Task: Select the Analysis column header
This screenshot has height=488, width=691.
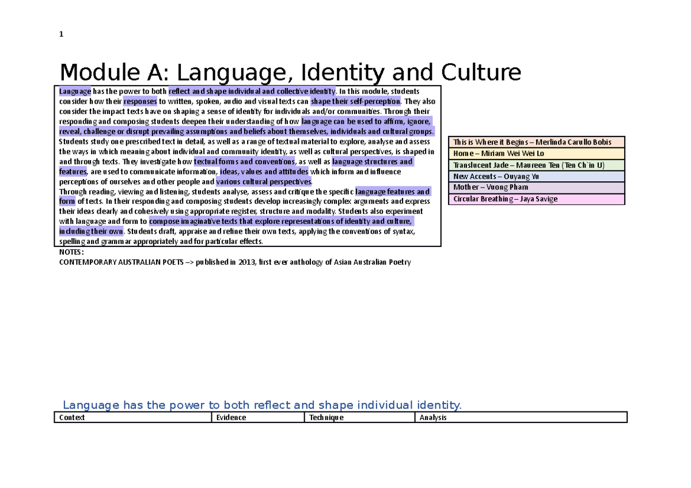Action: coord(431,418)
